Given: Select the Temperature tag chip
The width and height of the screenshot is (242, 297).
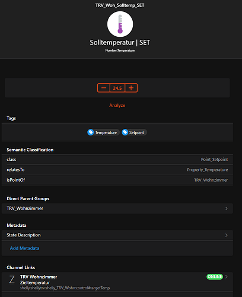Looking at the screenshot, I should 103,132.
